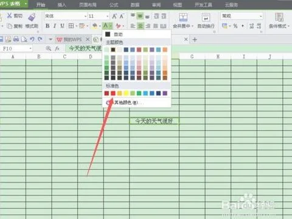This screenshot has width=292, height=219.
Task: Click the Name Box showing F10
Action: coord(16,49)
